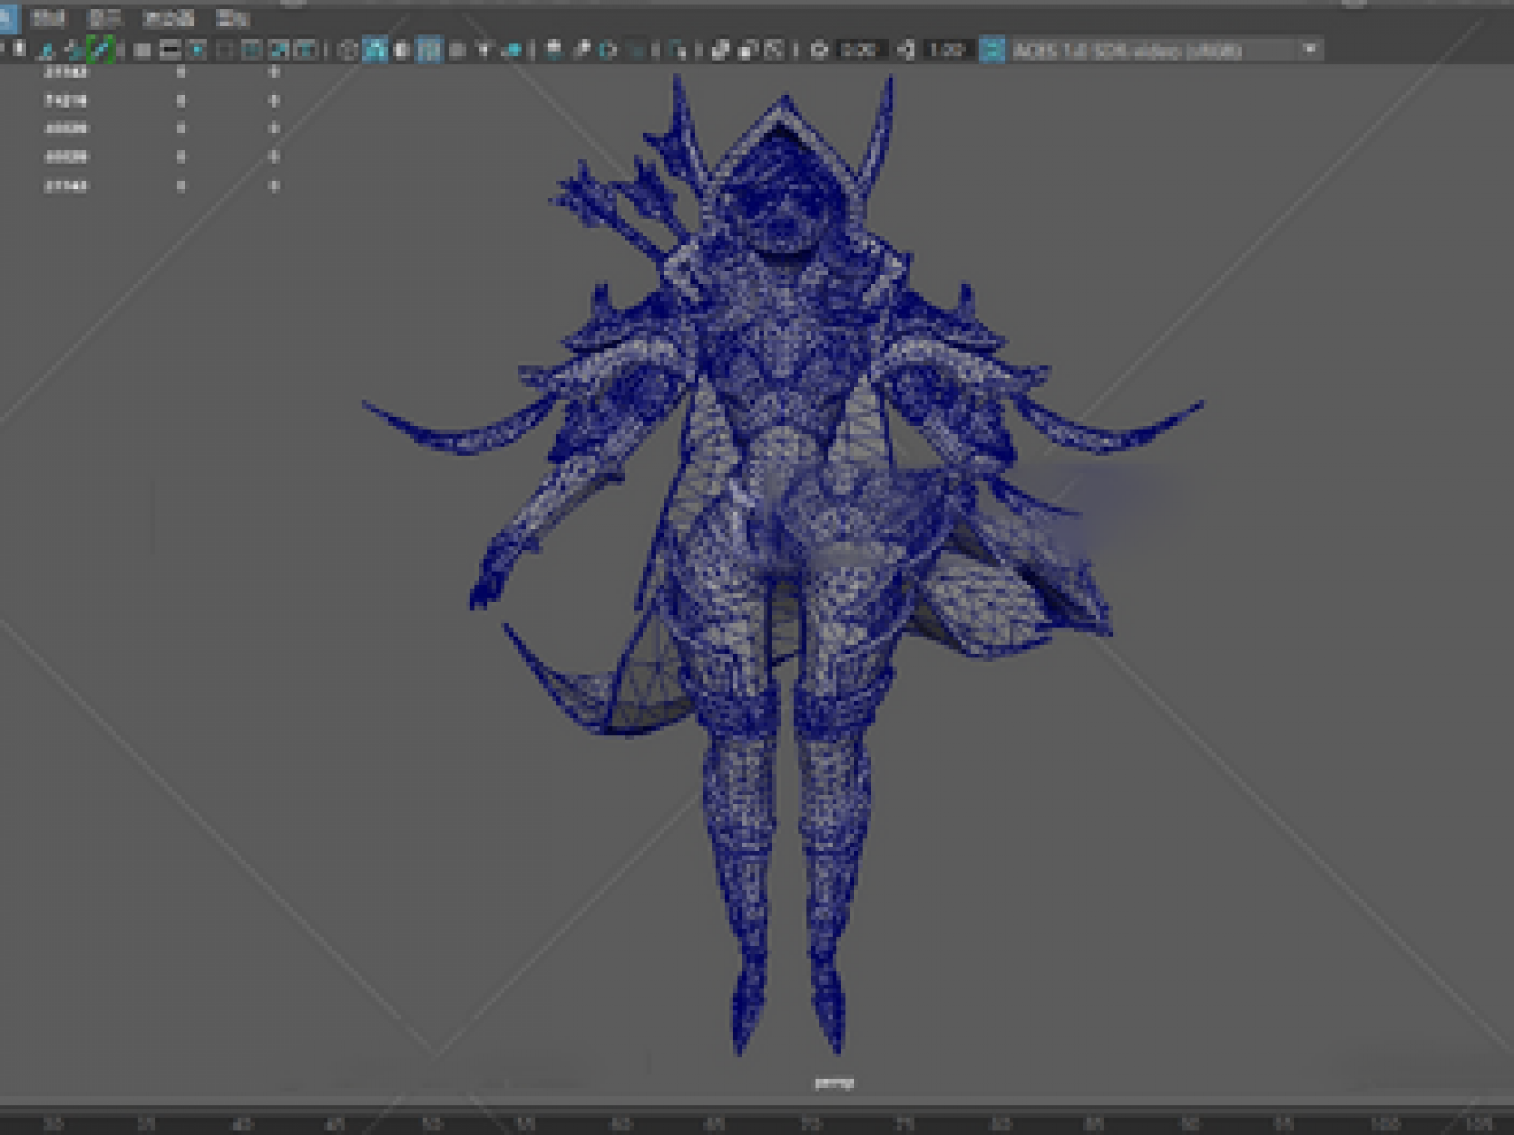The height and width of the screenshot is (1135, 1514).
Task: Click frame 50 on the time slider
Action: (x=431, y=1124)
